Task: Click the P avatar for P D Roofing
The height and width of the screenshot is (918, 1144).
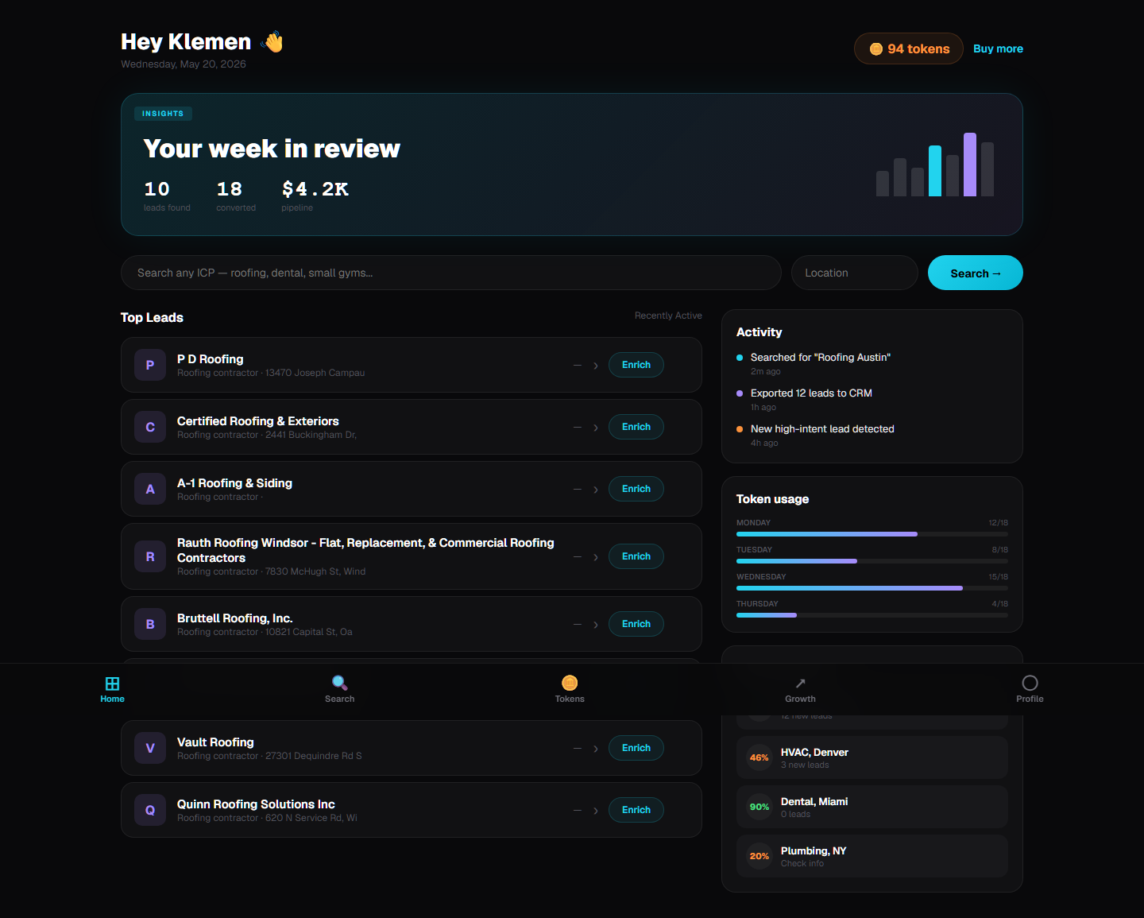Action: (150, 365)
